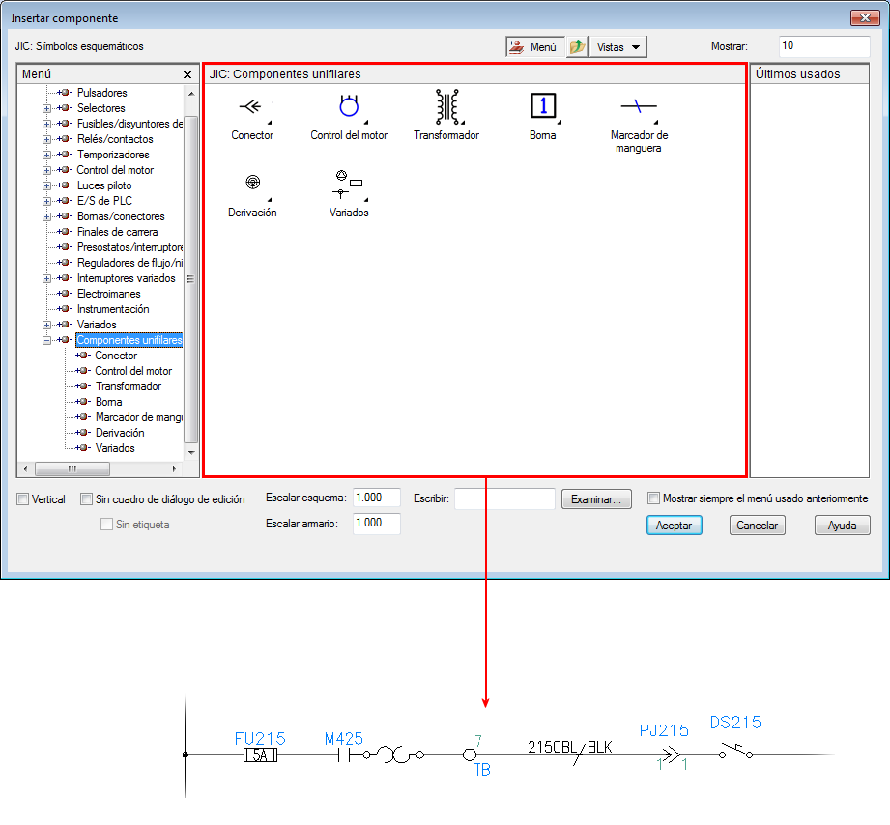Select the Control del motor symbol icon
Image resolution: width=890 pixels, height=825 pixels.
click(349, 105)
